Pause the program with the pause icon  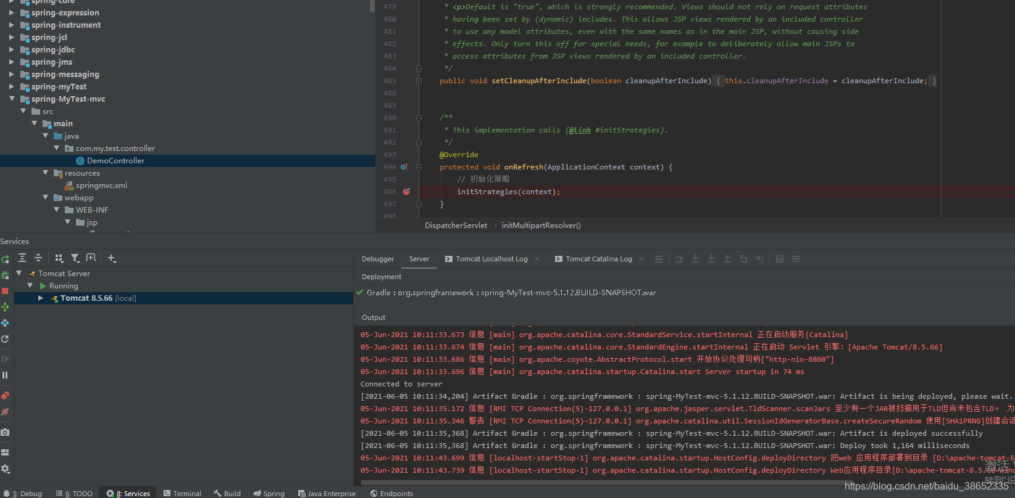tap(5, 375)
